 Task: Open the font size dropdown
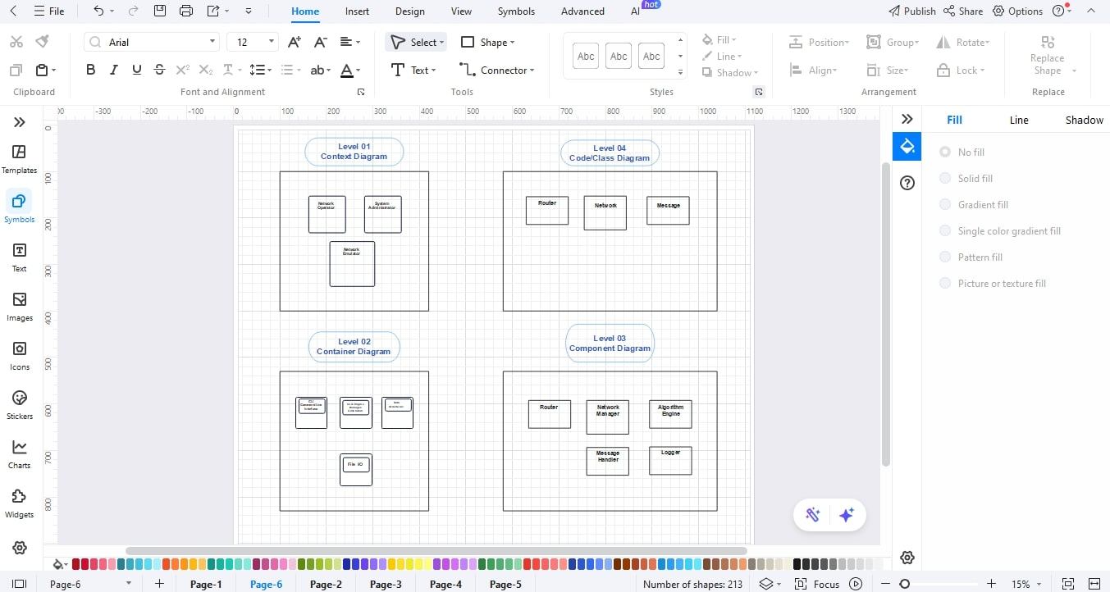(x=272, y=41)
